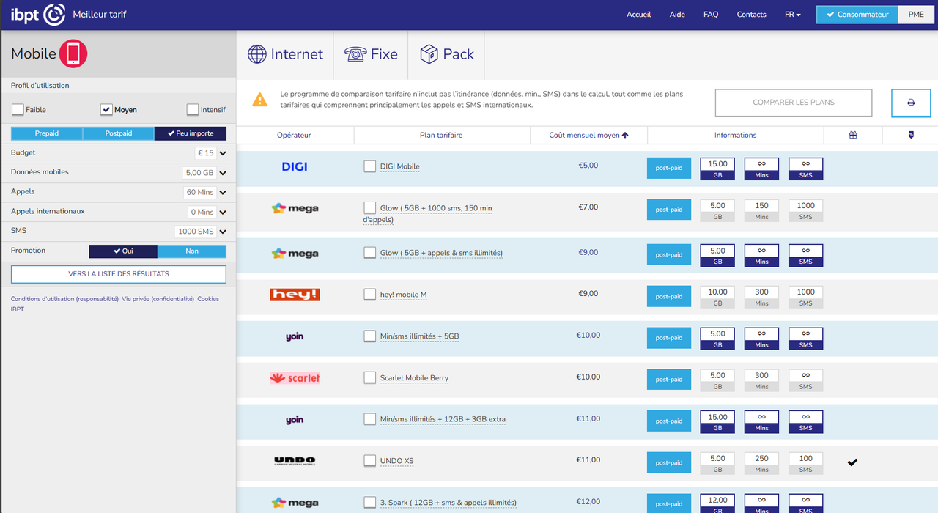This screenshot has height=513, width=938.
Task: Click post-paid button in DIGI Mobile row
Action: click(669, 168)
